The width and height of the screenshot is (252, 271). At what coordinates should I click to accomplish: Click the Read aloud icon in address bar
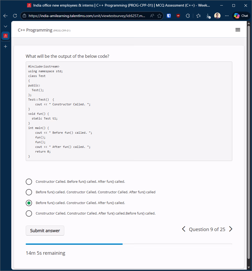[152, 16]
